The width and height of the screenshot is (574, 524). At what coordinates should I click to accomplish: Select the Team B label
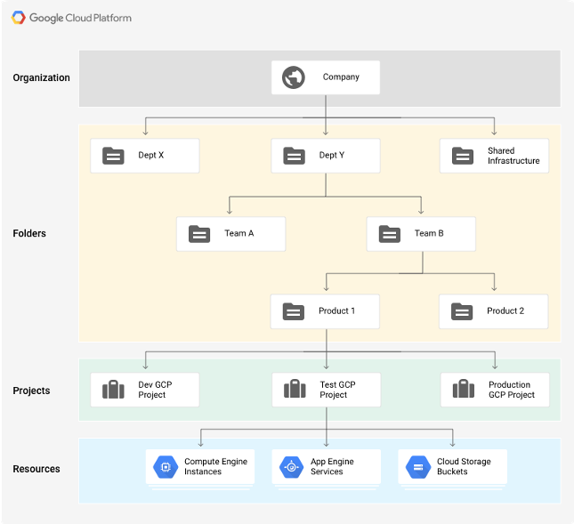429,233
